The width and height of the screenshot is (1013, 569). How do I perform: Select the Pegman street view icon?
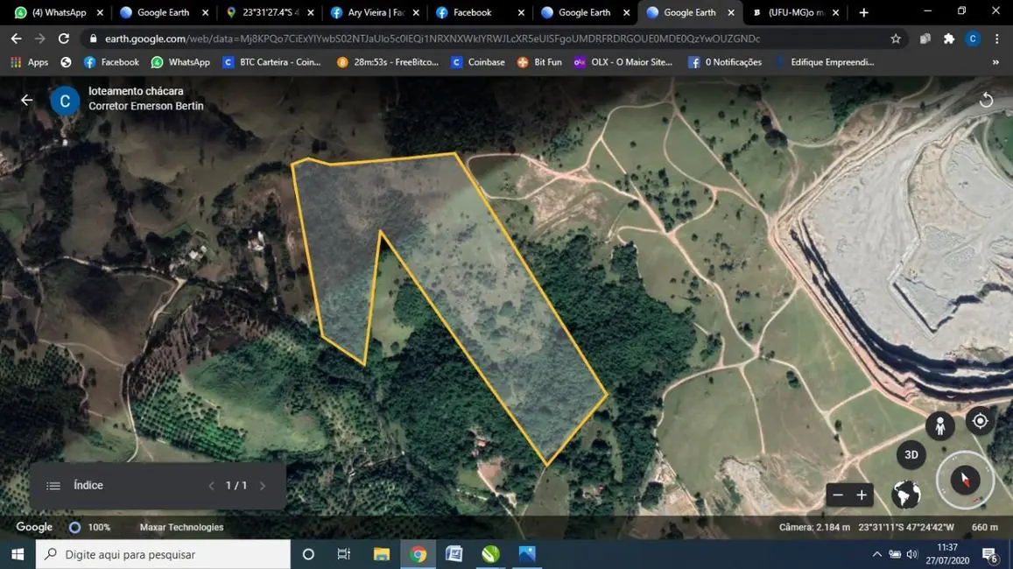pyautogui.click(x=939, y=425)
